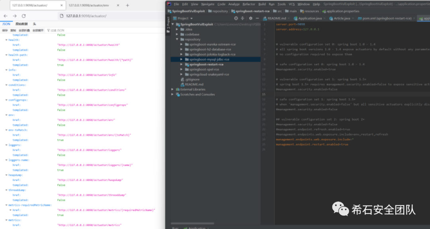Click the External Libraries icon
This screenshot has width=430, height=229.
click(178, 89)
